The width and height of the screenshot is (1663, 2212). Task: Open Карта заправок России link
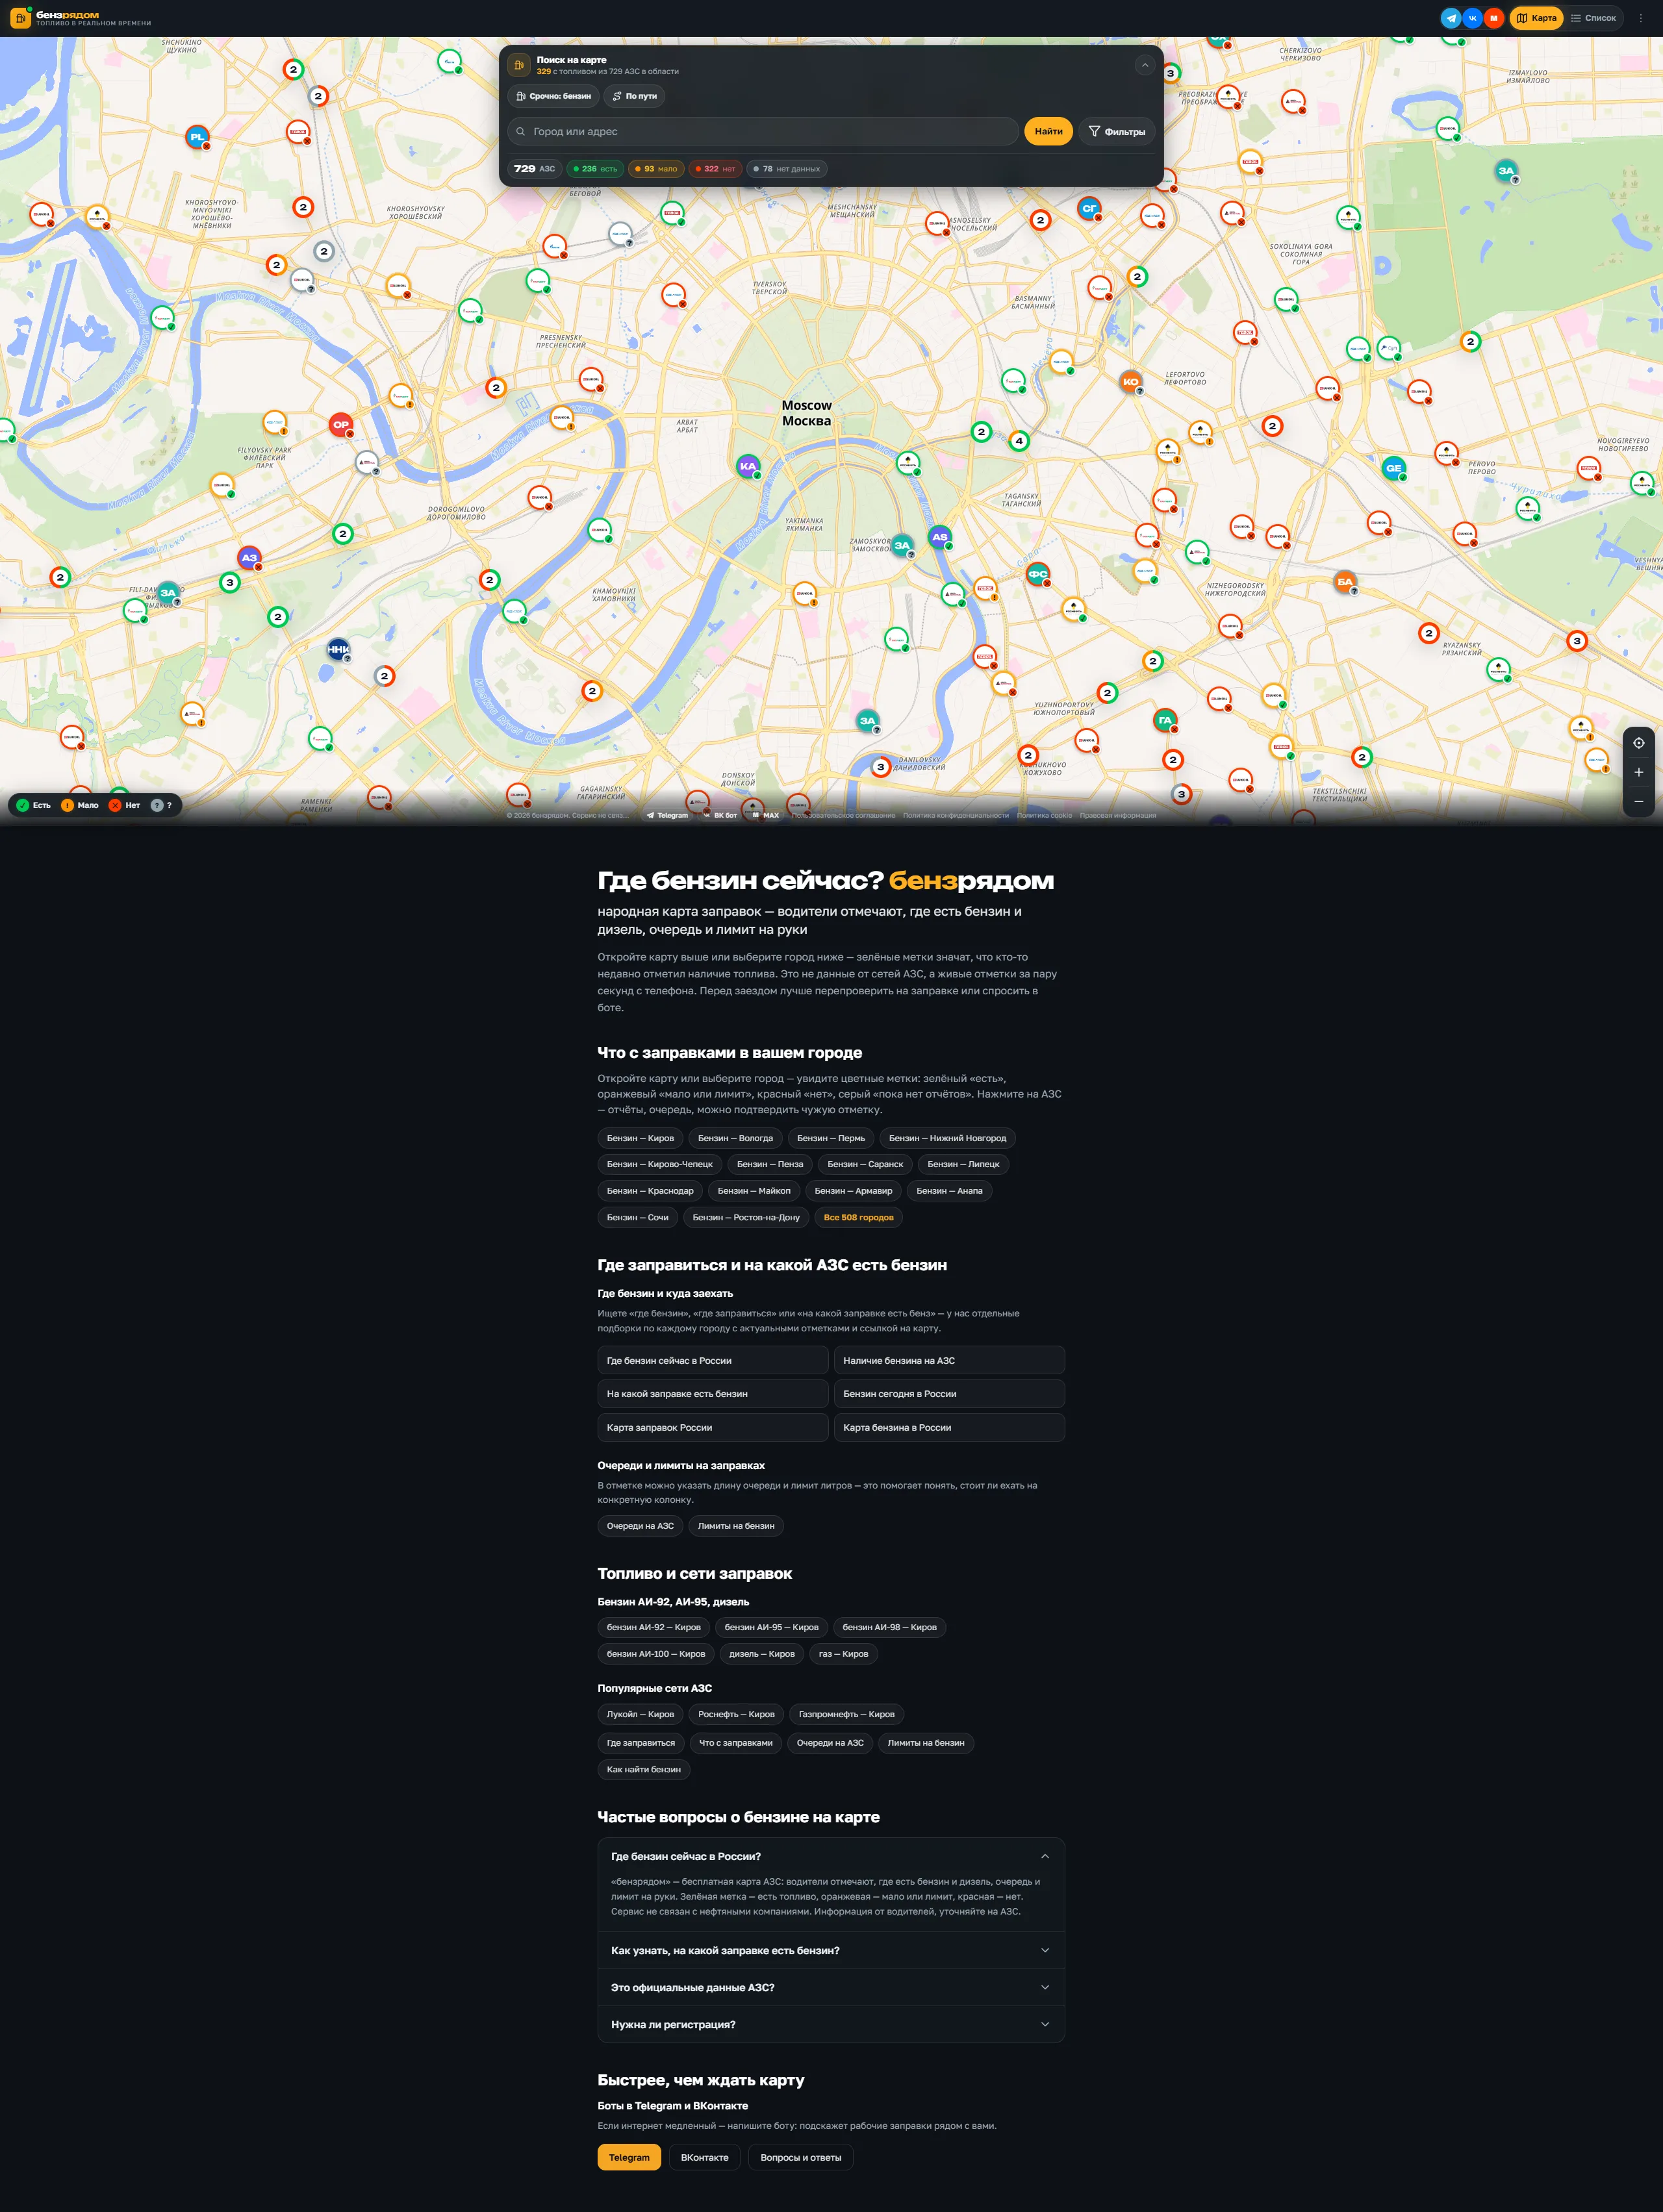pos(713,1427)
